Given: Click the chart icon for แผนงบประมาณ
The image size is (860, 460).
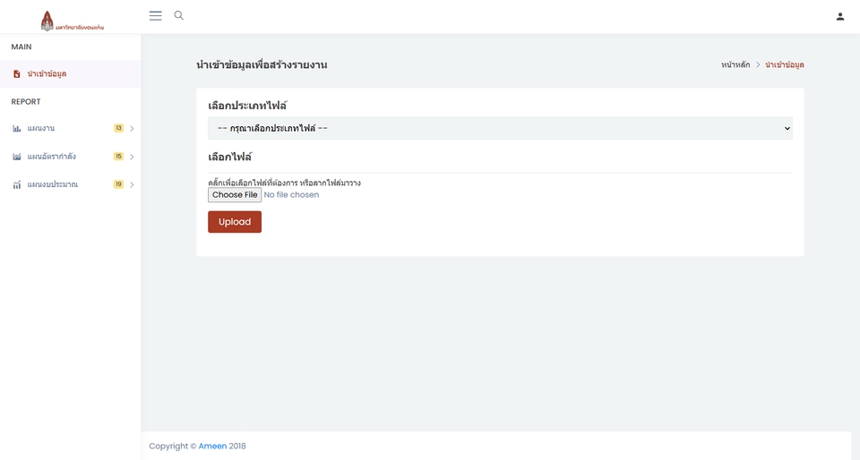Looking at the screenshot, I should [x=17, y=185].
